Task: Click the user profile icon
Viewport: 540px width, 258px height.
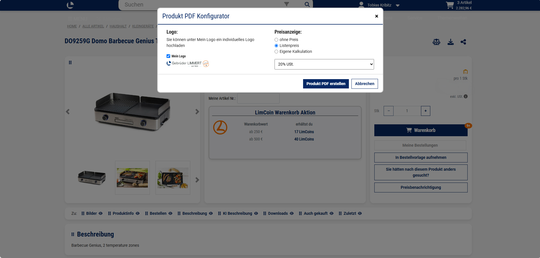Action: [361, 5]
